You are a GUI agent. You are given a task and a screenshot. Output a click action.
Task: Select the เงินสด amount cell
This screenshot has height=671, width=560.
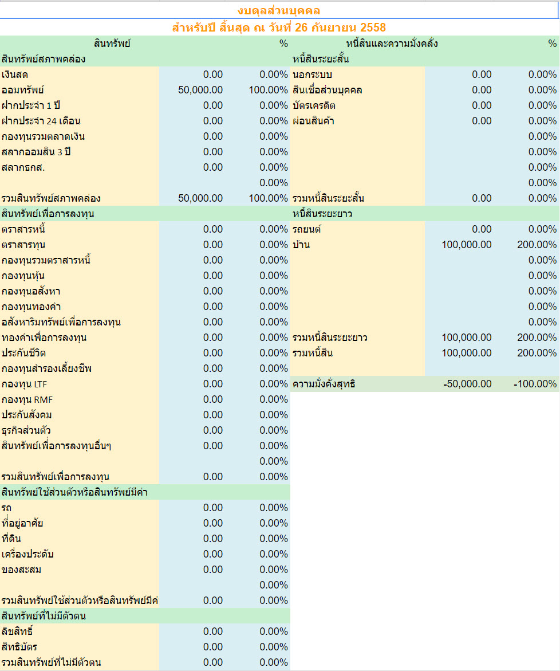pos(192,74)
